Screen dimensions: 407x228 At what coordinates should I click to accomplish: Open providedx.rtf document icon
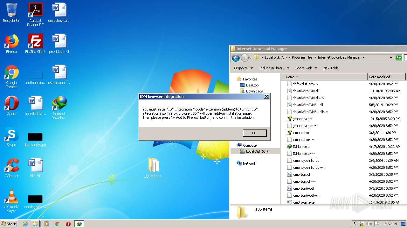click(59, 44)
